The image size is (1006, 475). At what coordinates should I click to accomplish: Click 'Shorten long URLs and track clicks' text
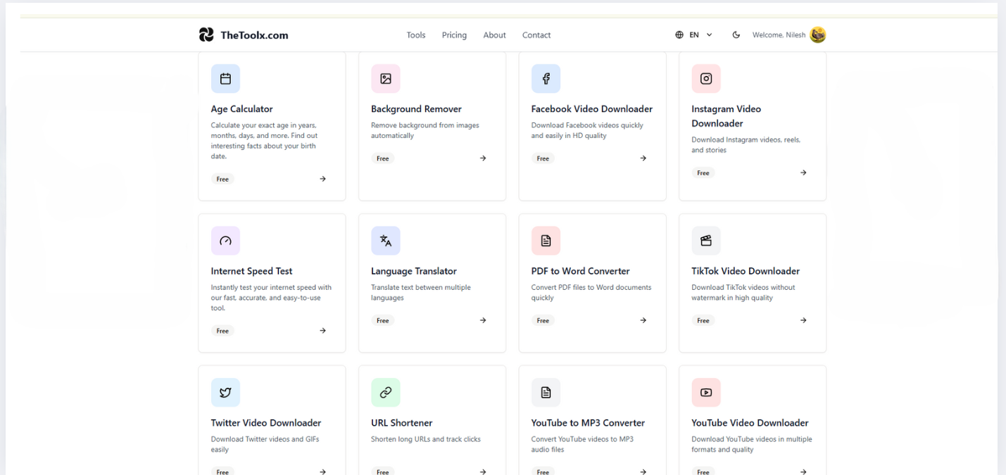pyautogui.click(x=426, y=439)
